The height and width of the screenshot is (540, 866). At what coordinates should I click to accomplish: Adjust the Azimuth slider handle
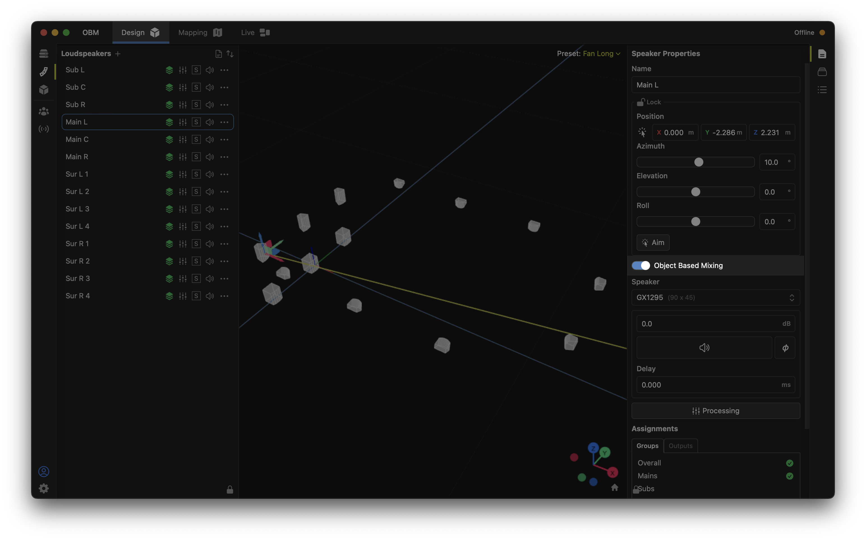point(699,162)
